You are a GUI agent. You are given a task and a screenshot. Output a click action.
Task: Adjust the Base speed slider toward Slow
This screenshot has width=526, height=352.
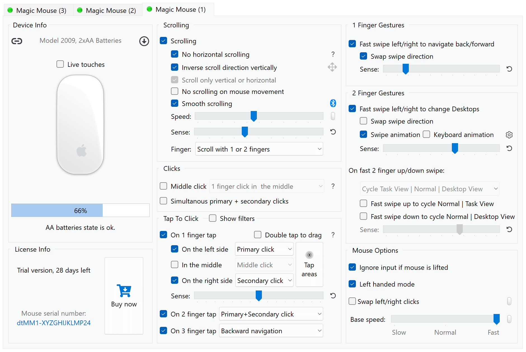(x=406, y=319)
